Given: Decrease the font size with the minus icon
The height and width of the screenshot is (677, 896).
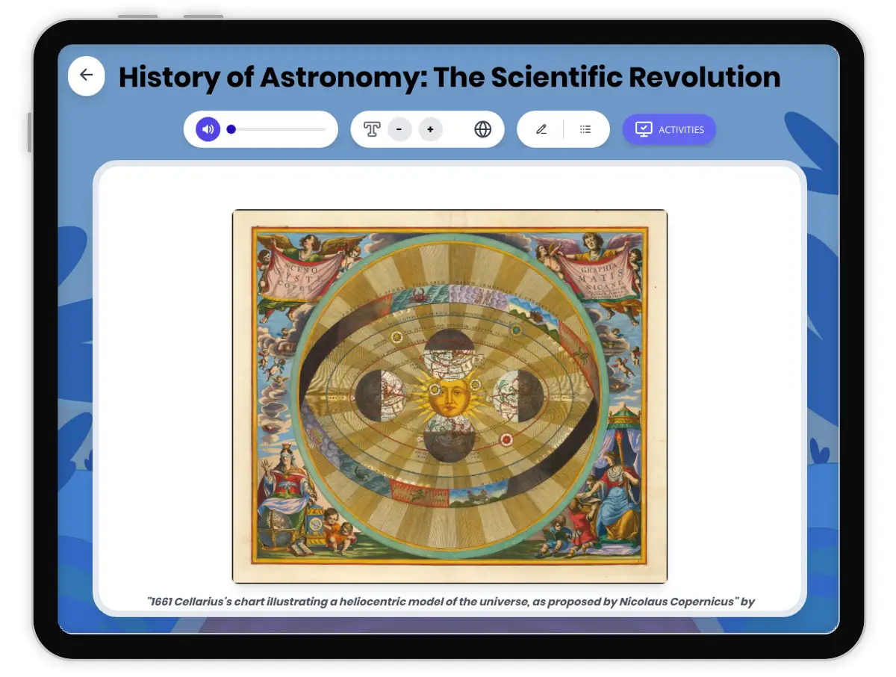Looking at the screenshot, I should 399,129.
